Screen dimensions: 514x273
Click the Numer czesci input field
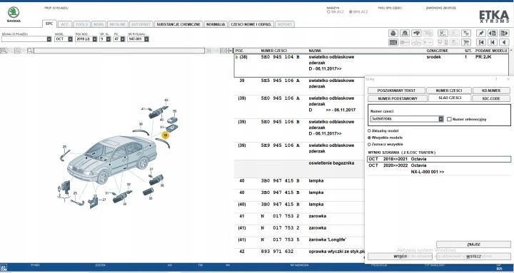405,119
